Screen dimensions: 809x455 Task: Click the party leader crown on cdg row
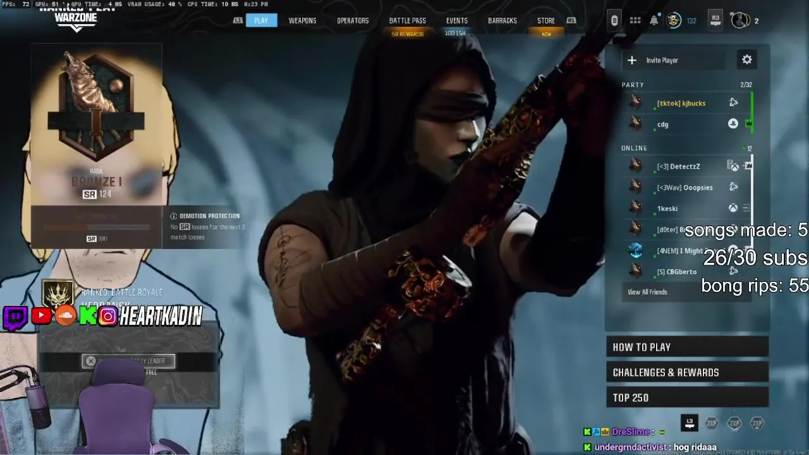(x=749, y=124)
